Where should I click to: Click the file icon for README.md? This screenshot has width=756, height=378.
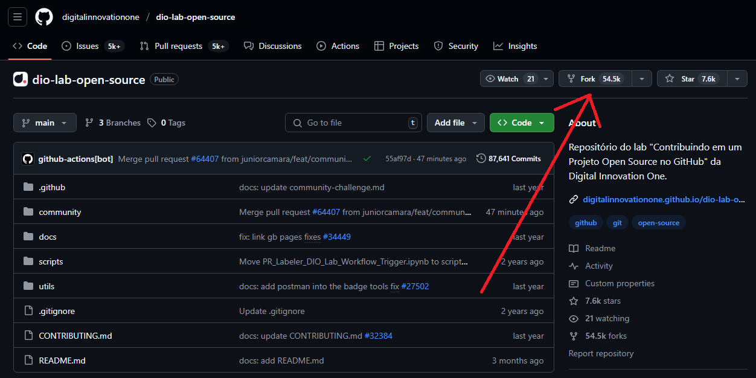[28, 360]
